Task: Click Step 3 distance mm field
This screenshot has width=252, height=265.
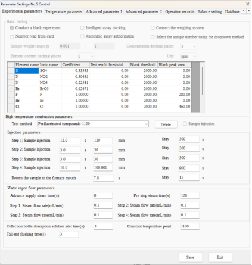Action: point(103,159)
